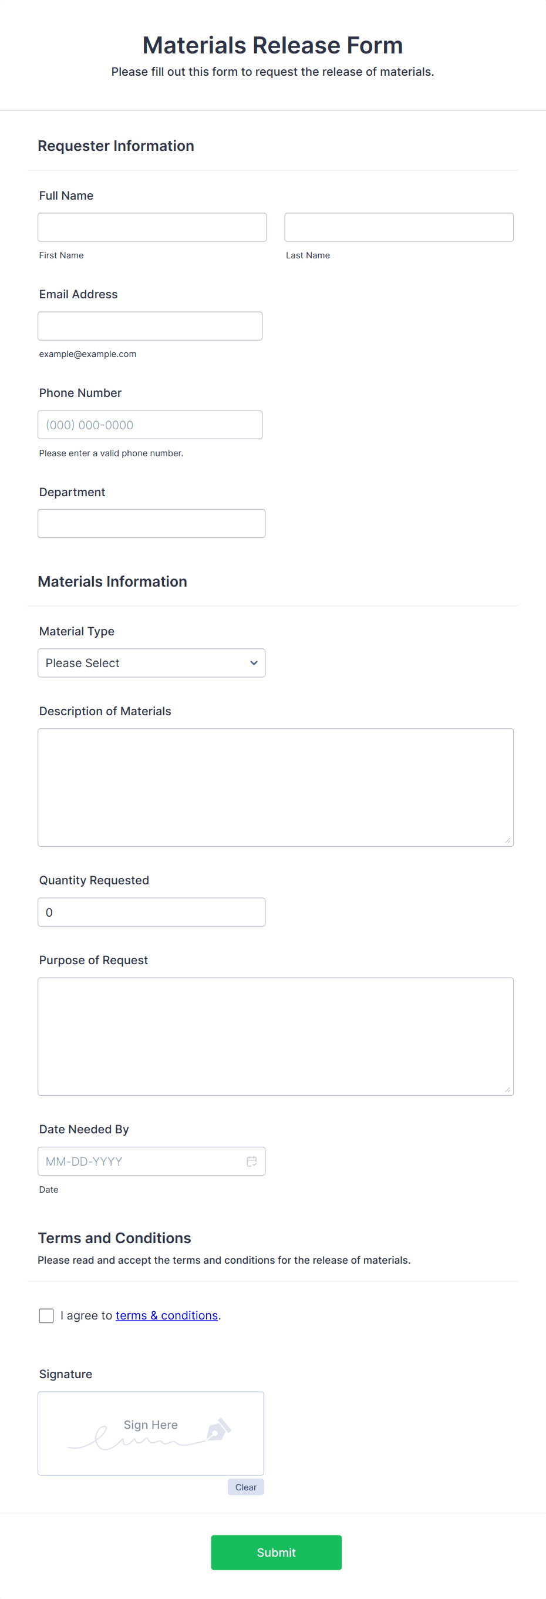
Task: Open the date picker calendar icon
Action: [251, 1161]
